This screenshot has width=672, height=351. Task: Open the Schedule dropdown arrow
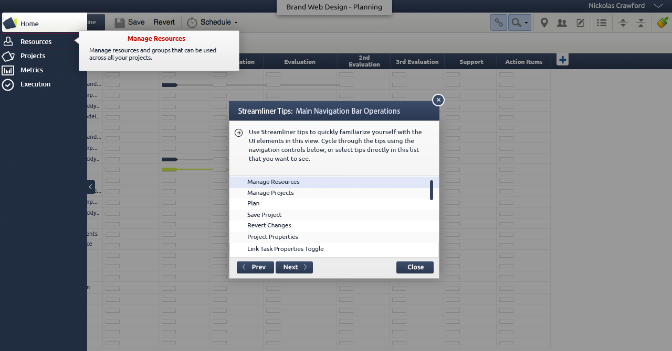[x=236, y=23]
